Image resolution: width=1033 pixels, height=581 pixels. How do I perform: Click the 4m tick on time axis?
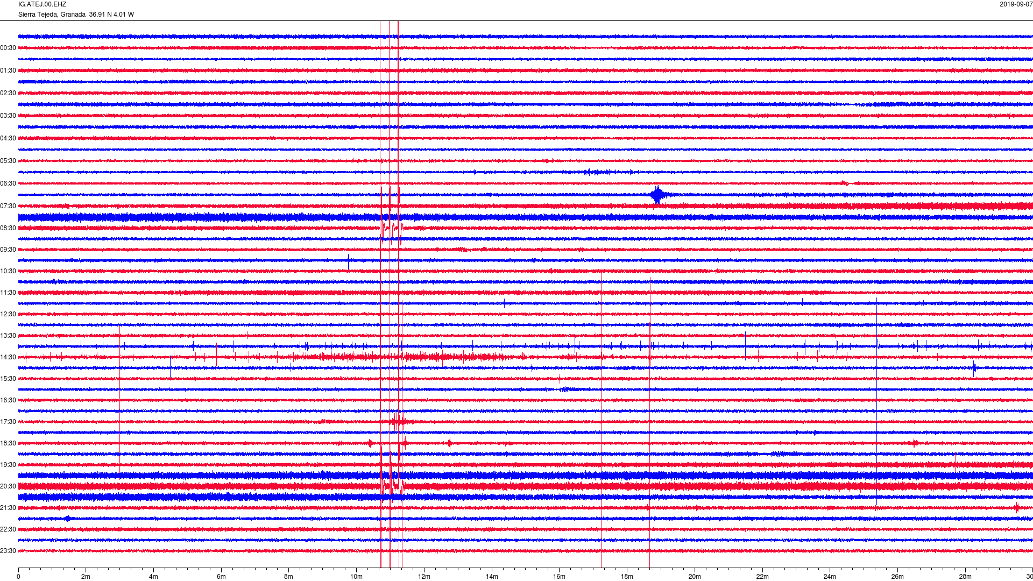[x=153, y=577]
